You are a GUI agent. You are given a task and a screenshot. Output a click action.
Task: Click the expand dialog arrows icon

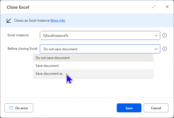point(154,7)
